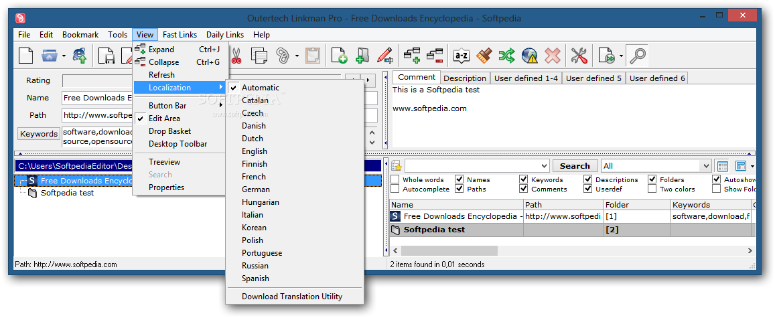This screenshot has width=775, height=318.
Task: Select the bold Softpedia test results row
Action: [571, 230]
